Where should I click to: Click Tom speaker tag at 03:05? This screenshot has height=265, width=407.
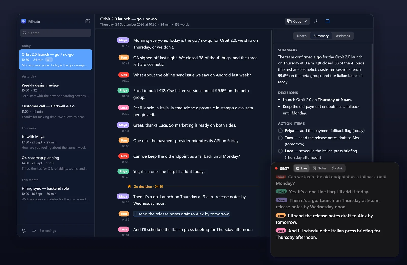point(124,140)
